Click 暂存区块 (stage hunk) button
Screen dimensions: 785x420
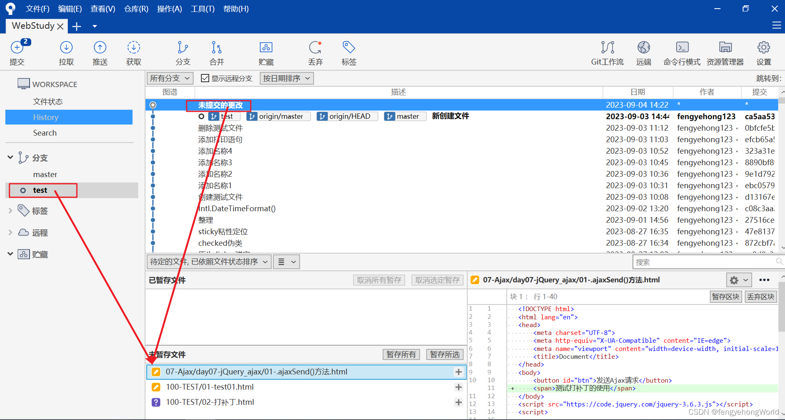pos(726,297)
